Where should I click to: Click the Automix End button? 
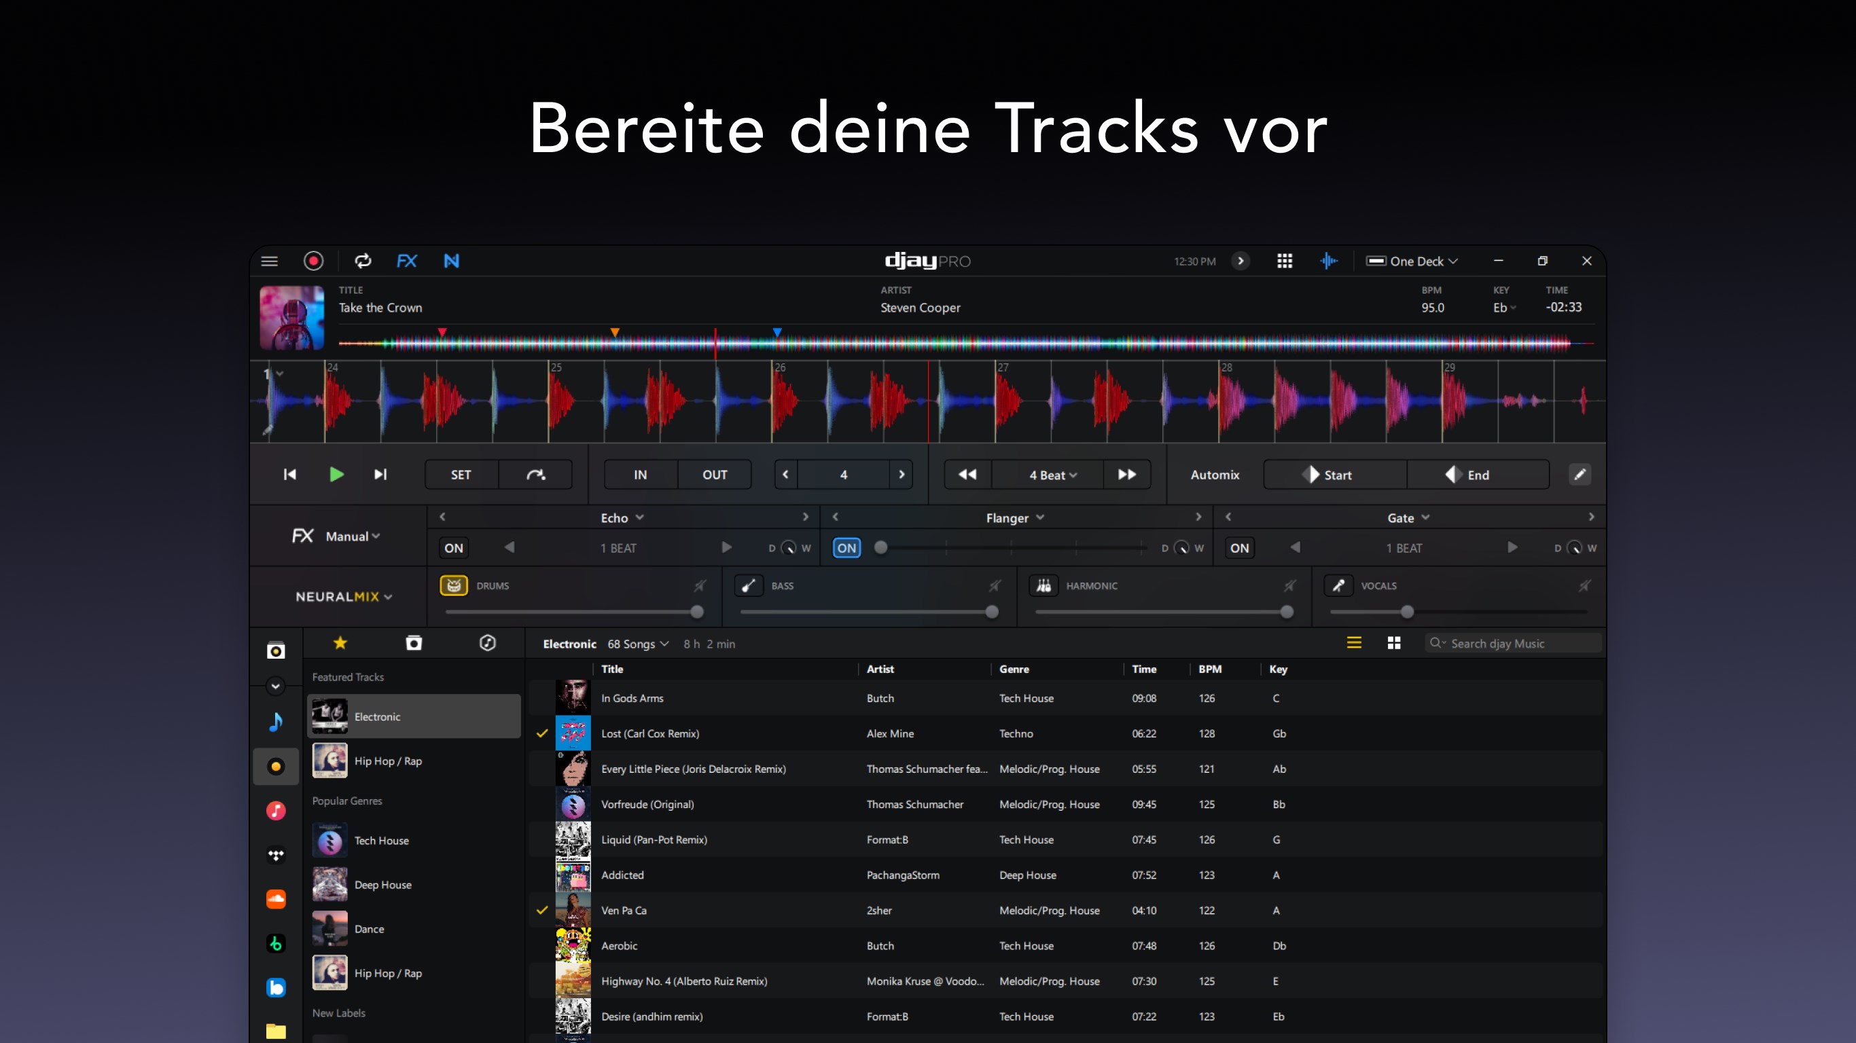pyautogui.click(x=1478, y=475)
